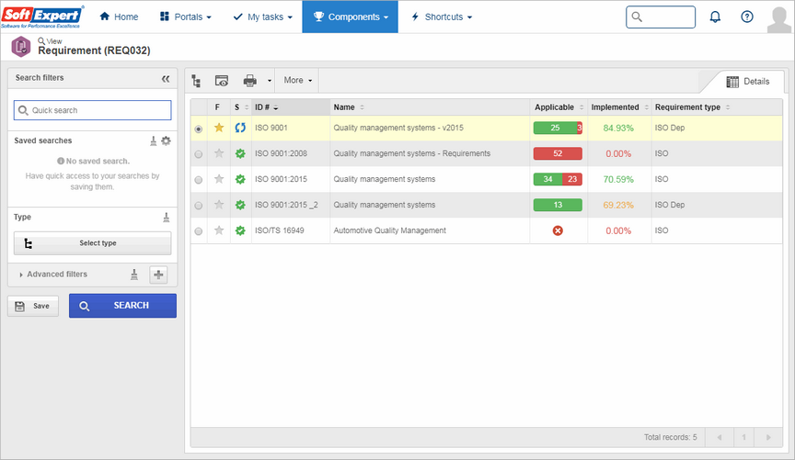The height and width of the screenshot is (460, 795).
Task: Clear Advanced filters broom icon
Action: tap(134, 275)
